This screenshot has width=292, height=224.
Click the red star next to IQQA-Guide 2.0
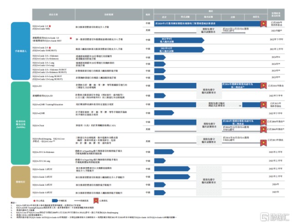[x=50, y=48]
